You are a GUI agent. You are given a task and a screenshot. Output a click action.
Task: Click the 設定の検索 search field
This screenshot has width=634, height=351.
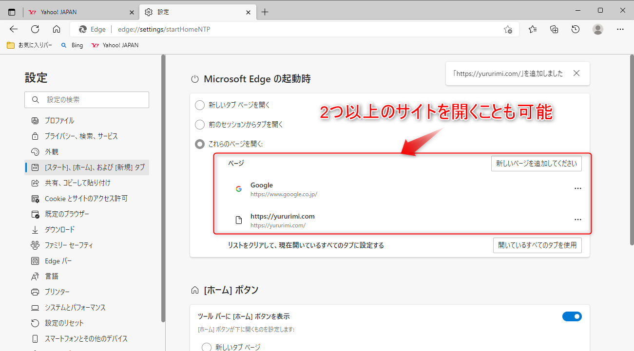tap(87, 100)
